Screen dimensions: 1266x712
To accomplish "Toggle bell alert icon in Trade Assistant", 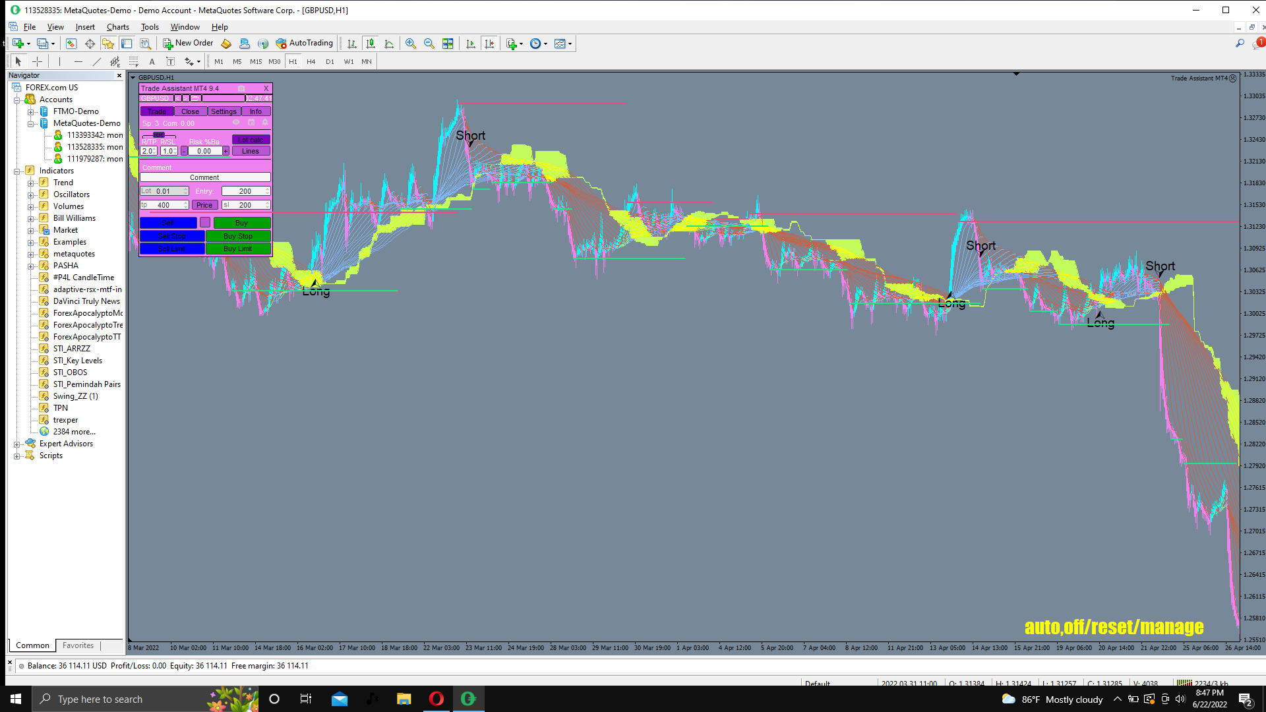I will 265,123.
